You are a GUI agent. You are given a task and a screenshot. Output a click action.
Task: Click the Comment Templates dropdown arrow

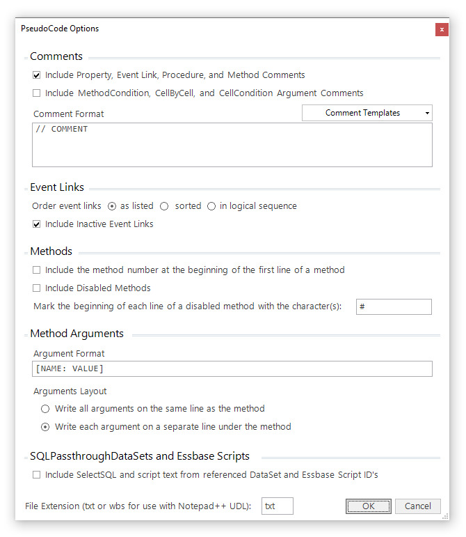[427, 113]
